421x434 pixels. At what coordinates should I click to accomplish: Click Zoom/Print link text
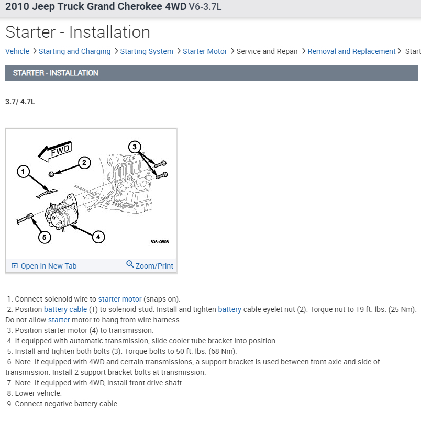tap(154, 266)
